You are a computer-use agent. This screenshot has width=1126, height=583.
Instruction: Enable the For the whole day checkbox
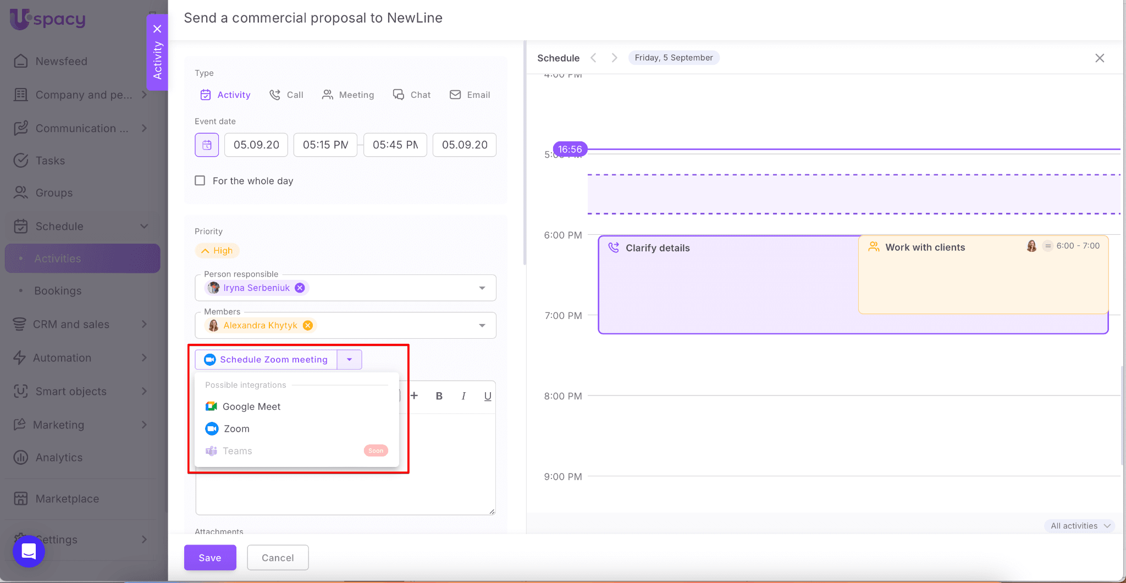[200, 181]
